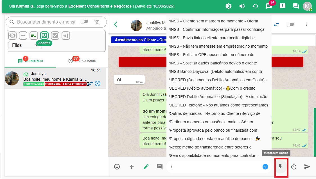
Task: Open the schedule message timer icon
Action: 294,167
